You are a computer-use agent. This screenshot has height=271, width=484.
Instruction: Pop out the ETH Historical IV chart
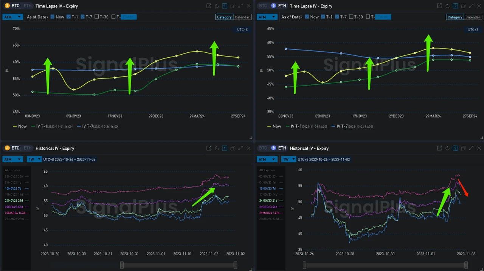pyautogui.click(x=439, y=149)
